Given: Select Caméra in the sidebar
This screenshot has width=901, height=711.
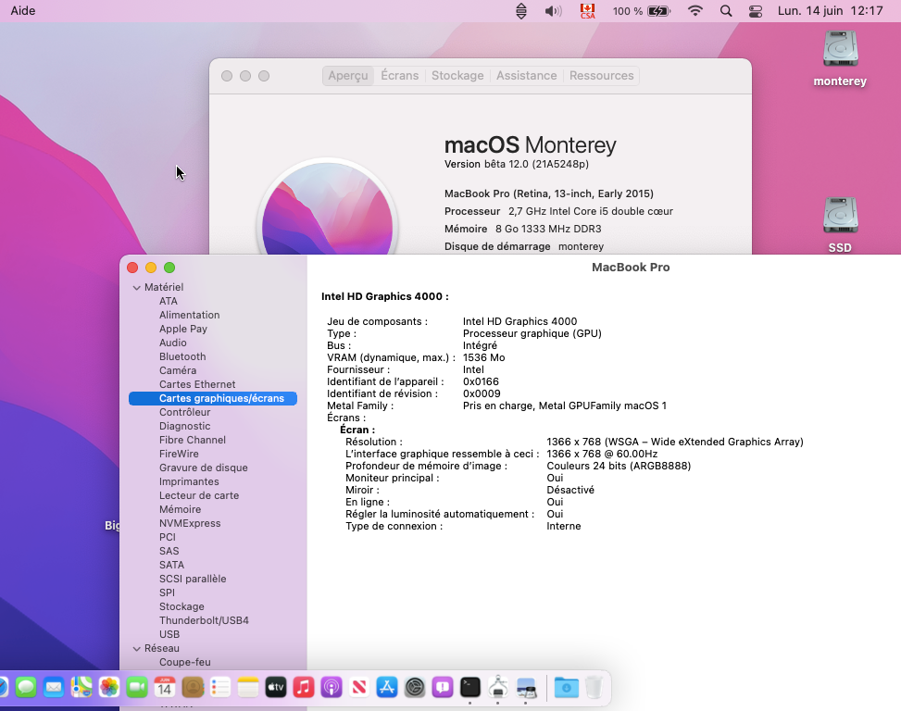Looking at the screenshot, I should pos(178,370).
